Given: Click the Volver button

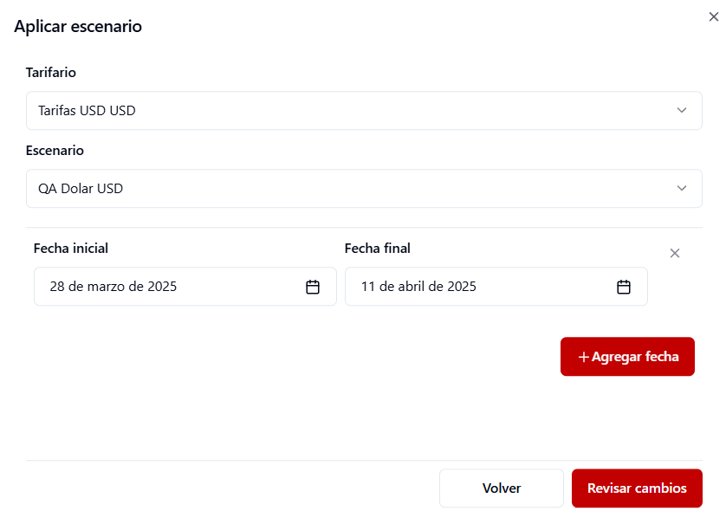Looking at the screenshot, I should tap(501, 488).
